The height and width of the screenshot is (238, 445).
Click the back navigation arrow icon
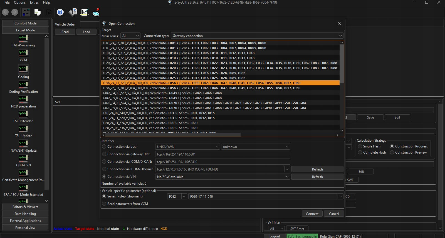click(5, 12)
